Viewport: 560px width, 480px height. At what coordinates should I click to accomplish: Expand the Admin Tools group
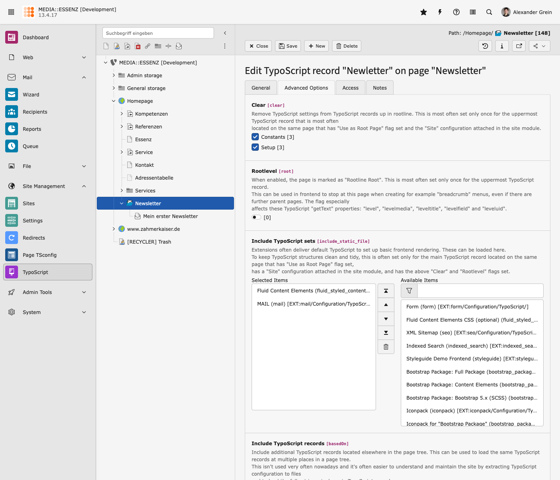48,292
